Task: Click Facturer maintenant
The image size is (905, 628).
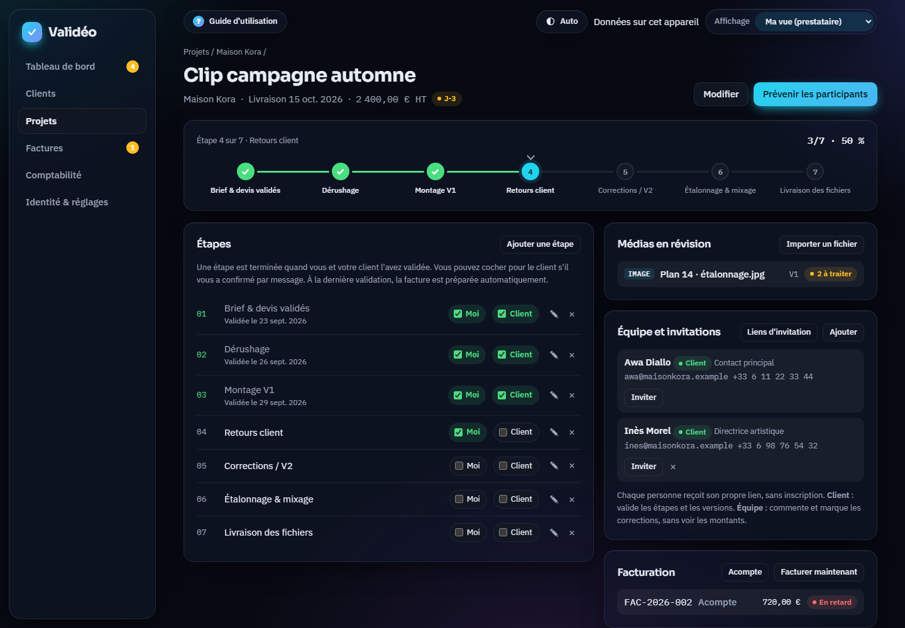Action: pyautogui.click(x=819, y=572)
